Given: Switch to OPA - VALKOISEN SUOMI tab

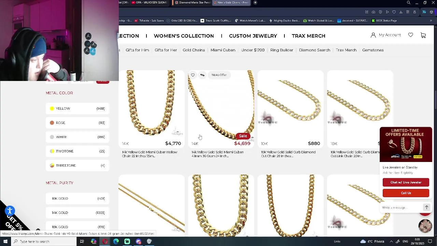Looking at the screenshot, I should [149, 3].
